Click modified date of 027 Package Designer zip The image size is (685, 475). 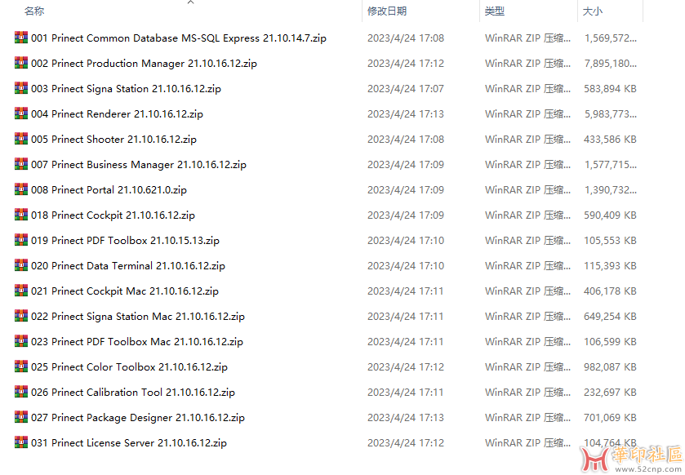tap(406, 418)
